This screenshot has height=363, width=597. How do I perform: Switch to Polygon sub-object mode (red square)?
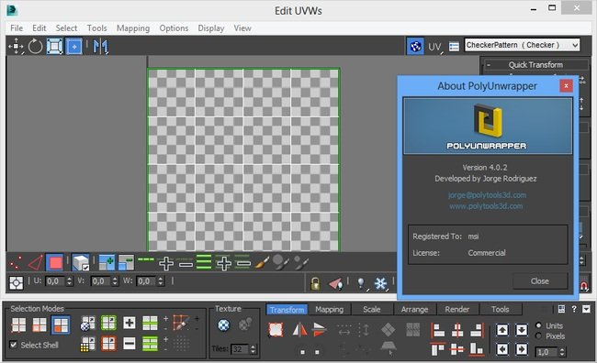(55, 263)
